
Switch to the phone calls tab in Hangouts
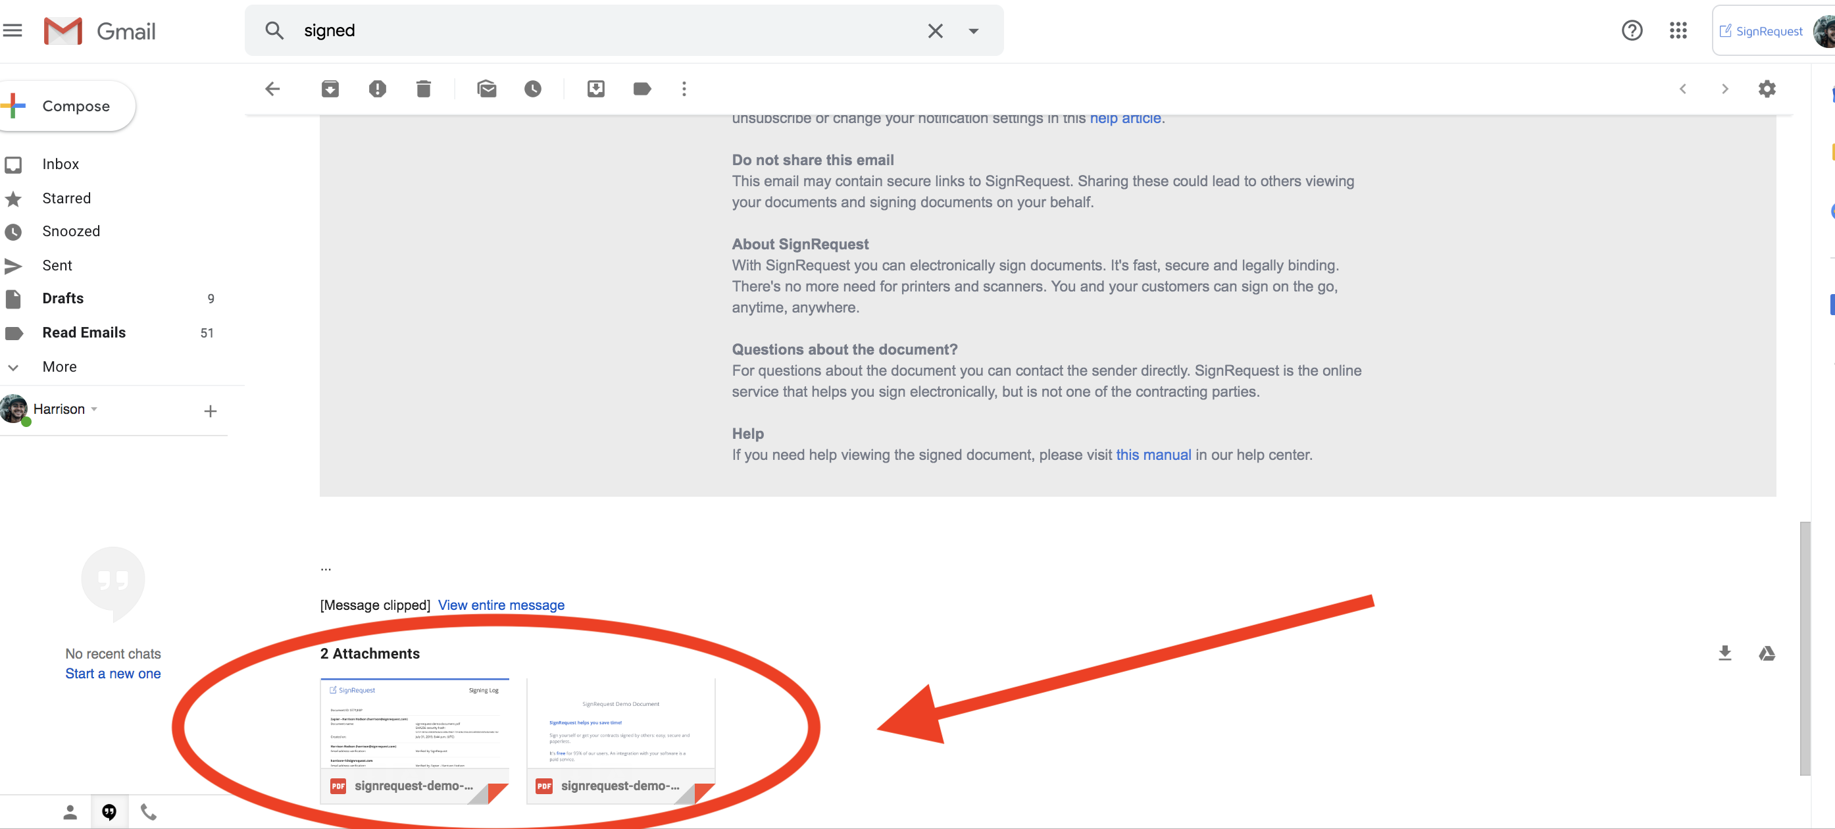click(147, 811)
